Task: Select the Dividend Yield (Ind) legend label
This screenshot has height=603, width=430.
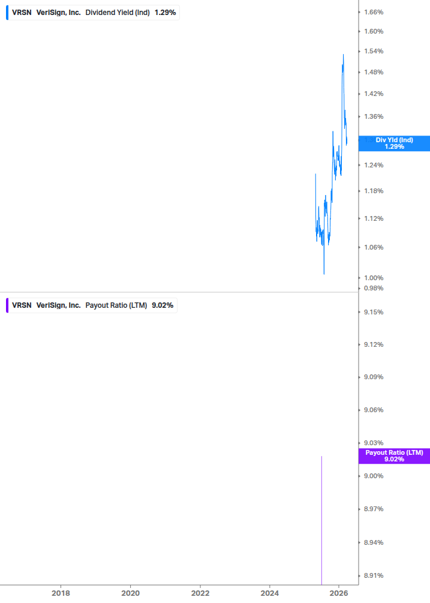Action: tap(118, 12)
